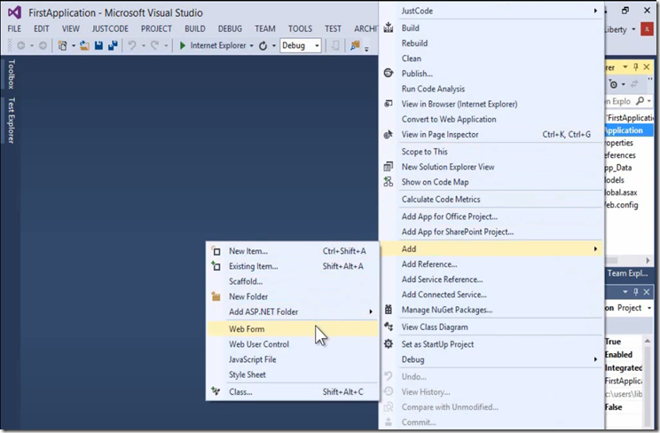The width and height of the screenshot is (660, 433).
Task: Open the JUSTCODE menu
Action: (110, 28)
